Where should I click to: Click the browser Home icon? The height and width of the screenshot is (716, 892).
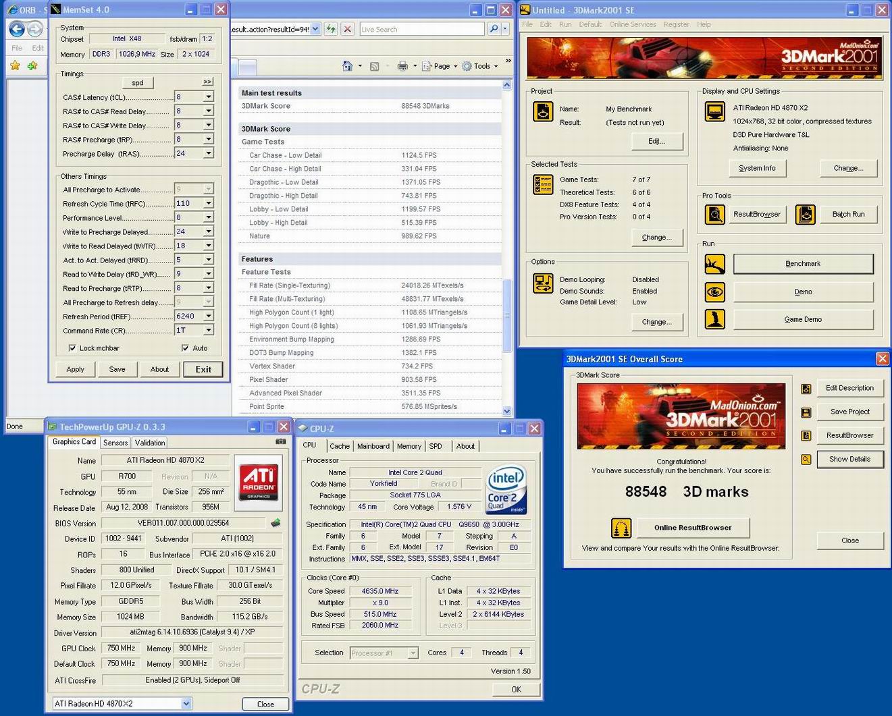pos(347,66)
